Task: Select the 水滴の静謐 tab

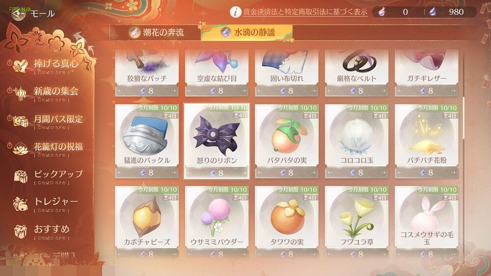Action: coord(247,32)
